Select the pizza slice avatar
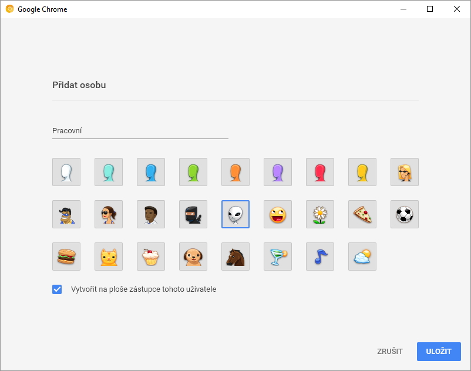 (x=362, y=214)
